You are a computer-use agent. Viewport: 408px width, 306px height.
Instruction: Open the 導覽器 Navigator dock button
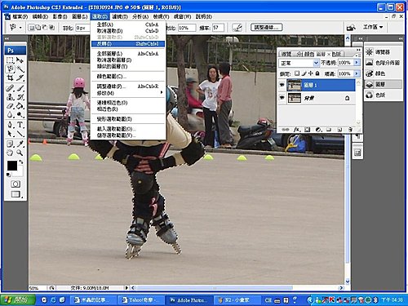tap(383, 52)
